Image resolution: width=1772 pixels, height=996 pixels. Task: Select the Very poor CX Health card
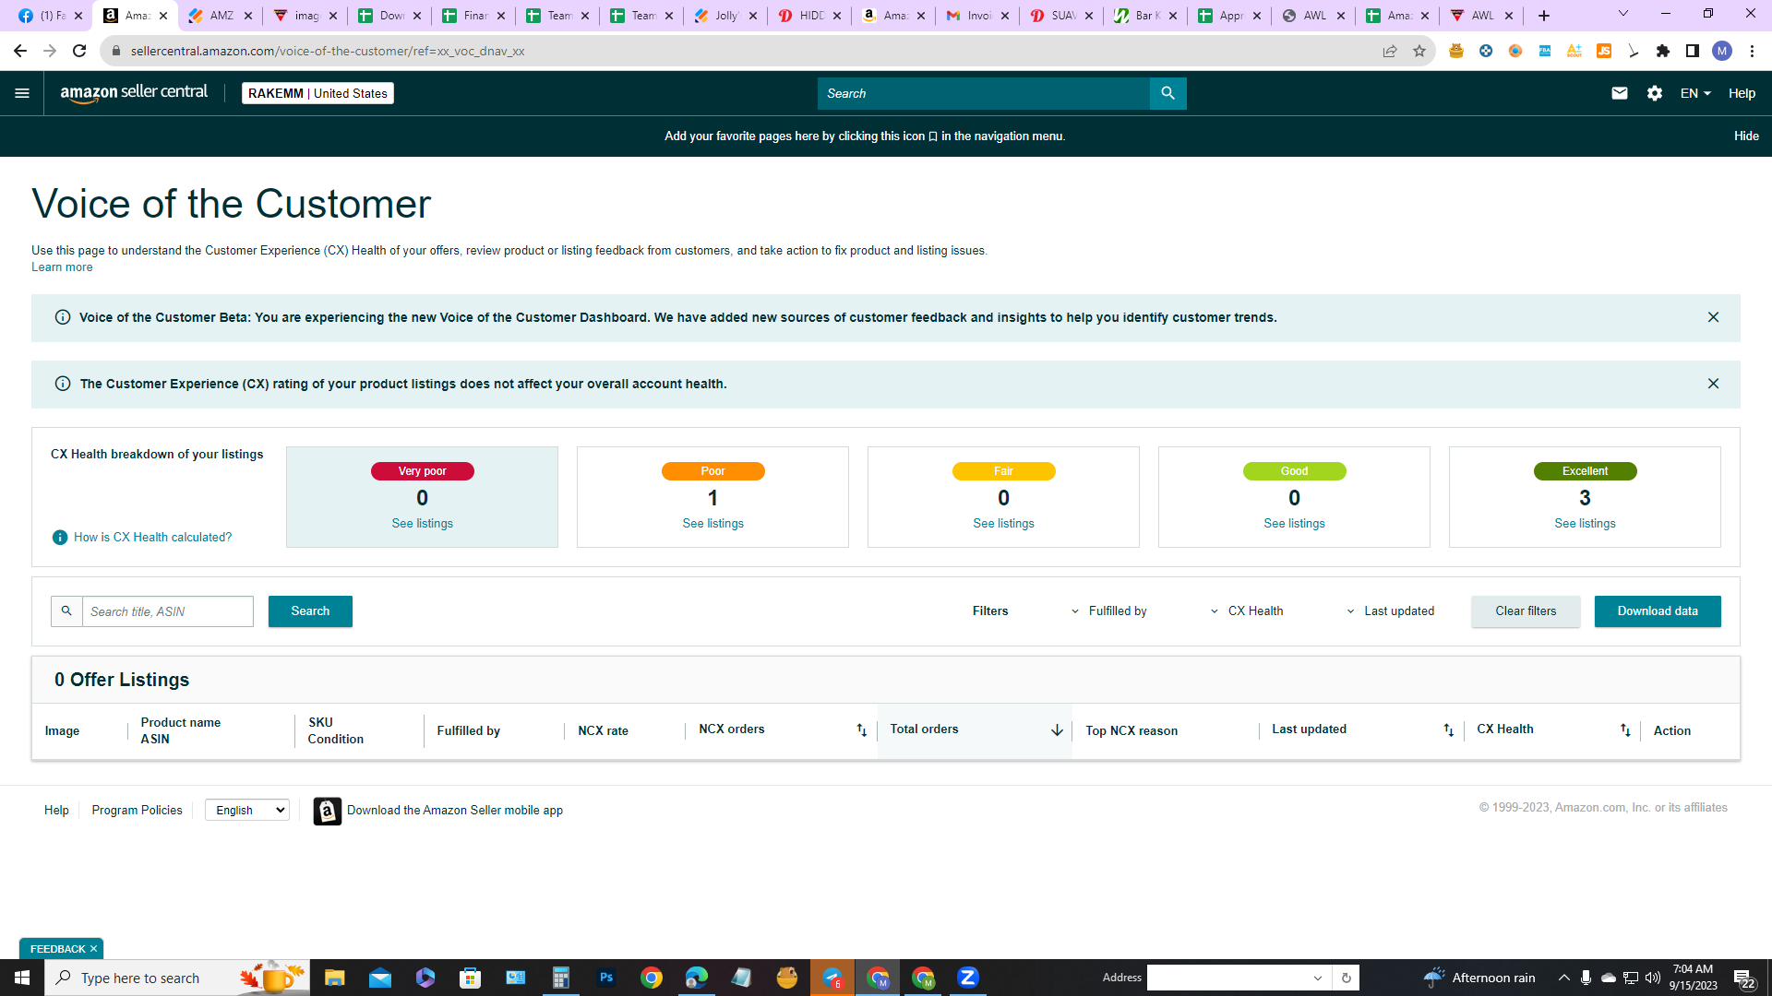[422, 497]
